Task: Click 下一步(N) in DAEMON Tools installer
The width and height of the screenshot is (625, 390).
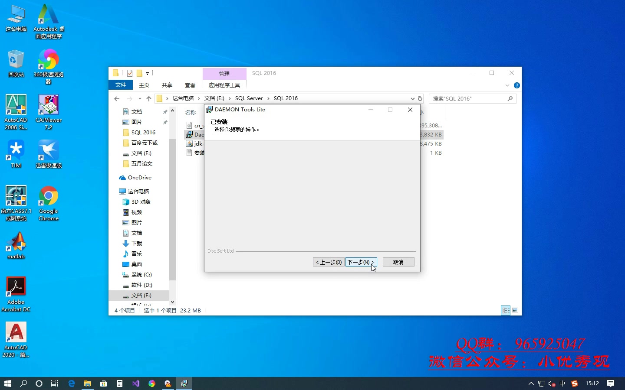Action: coord(361,262)
